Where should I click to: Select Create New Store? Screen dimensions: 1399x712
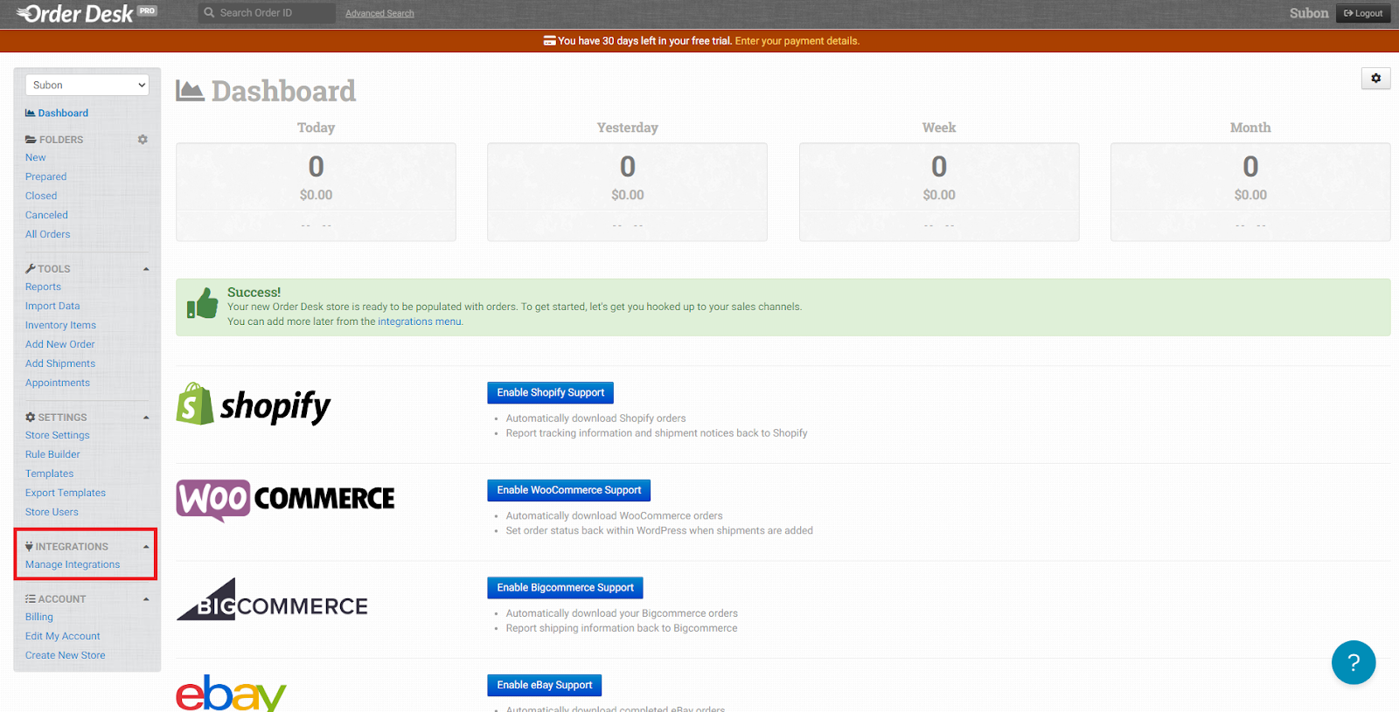(x=66, y=656)
